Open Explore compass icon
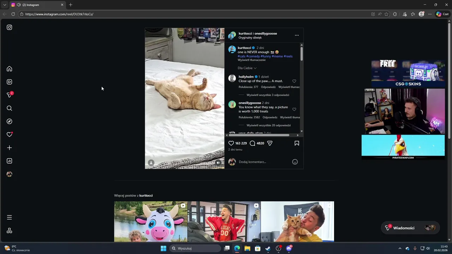 coord(10,121)
